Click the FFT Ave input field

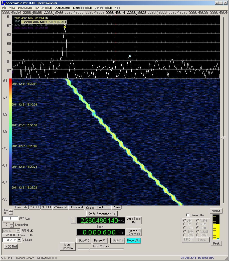click(10, 218)
